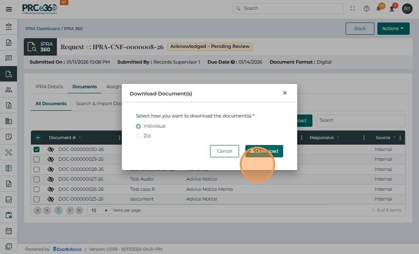Sort by the Document # column header
The image size is (419, 254).
tap(62, 138)
